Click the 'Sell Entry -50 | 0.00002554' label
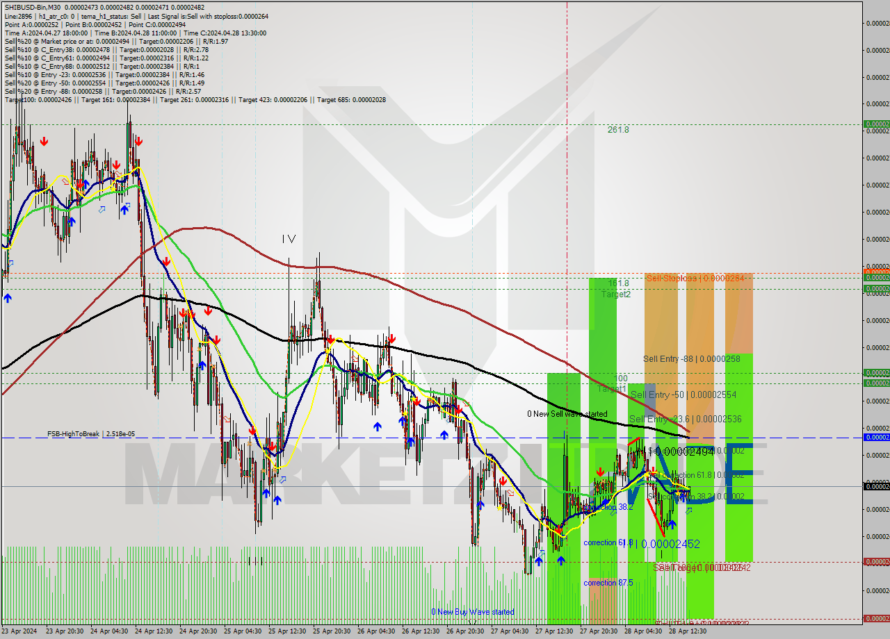890x639 pixels. [x=683, y=395]
